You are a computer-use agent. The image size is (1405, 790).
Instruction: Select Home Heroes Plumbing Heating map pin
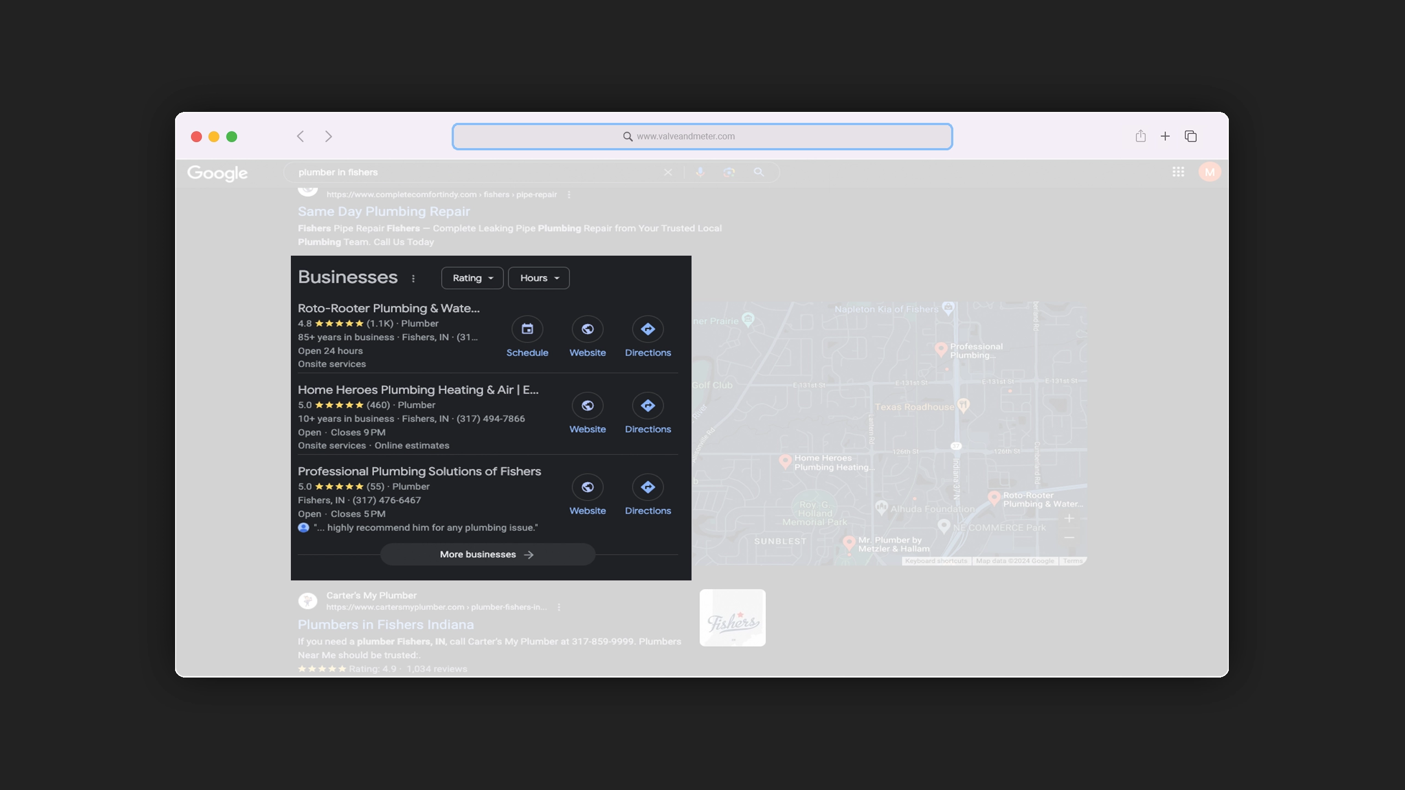(785, 461)
